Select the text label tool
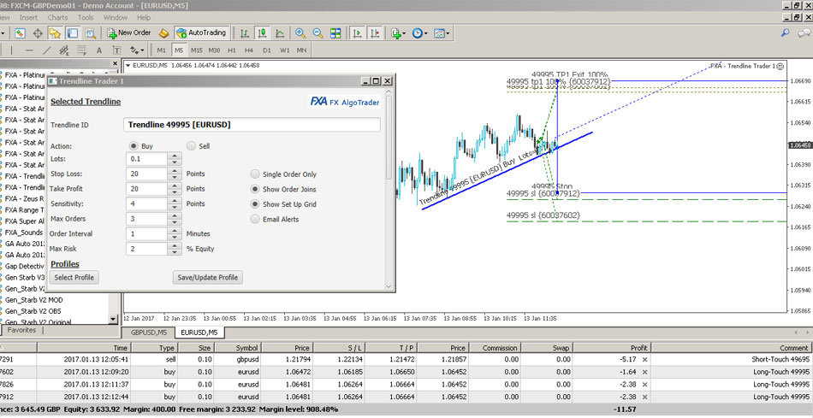Screen dimensions: 813x418 116,50
